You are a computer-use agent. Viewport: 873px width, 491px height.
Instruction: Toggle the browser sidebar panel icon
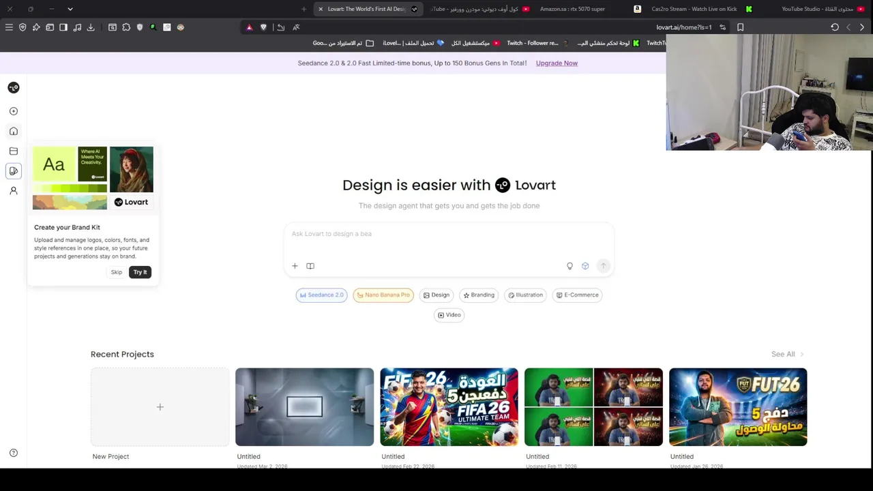pos(63,27)
